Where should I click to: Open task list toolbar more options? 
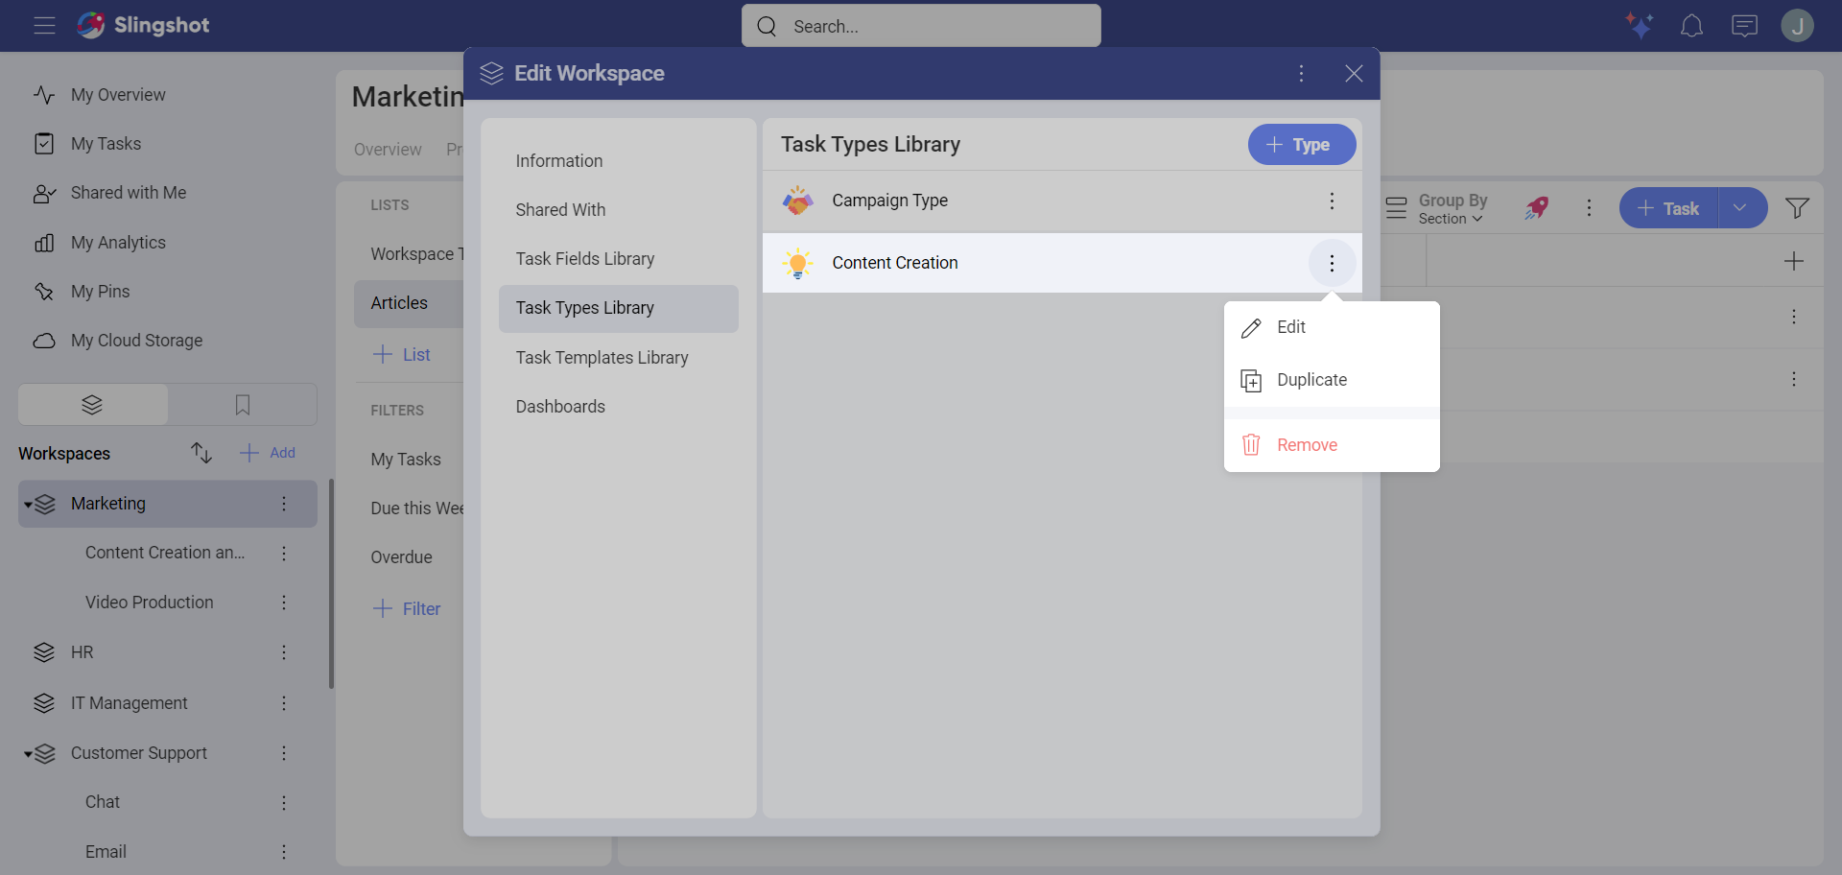tap(1589, 208)
